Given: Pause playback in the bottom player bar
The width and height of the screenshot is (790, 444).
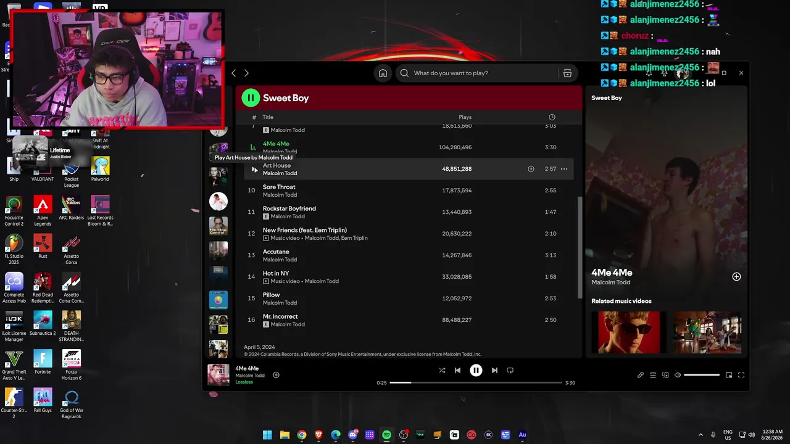Looking at the screenshot, I should pyautogui.click(x=476, y=370).
